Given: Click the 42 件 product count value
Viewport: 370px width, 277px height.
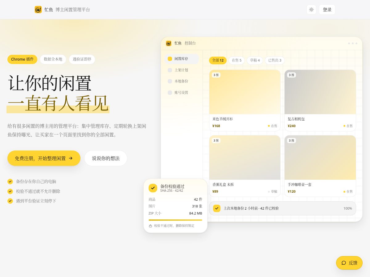Looking at the screenshot, I should (x=198, y=199).
